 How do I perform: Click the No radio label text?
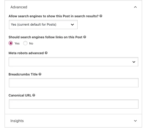[31, 43]
